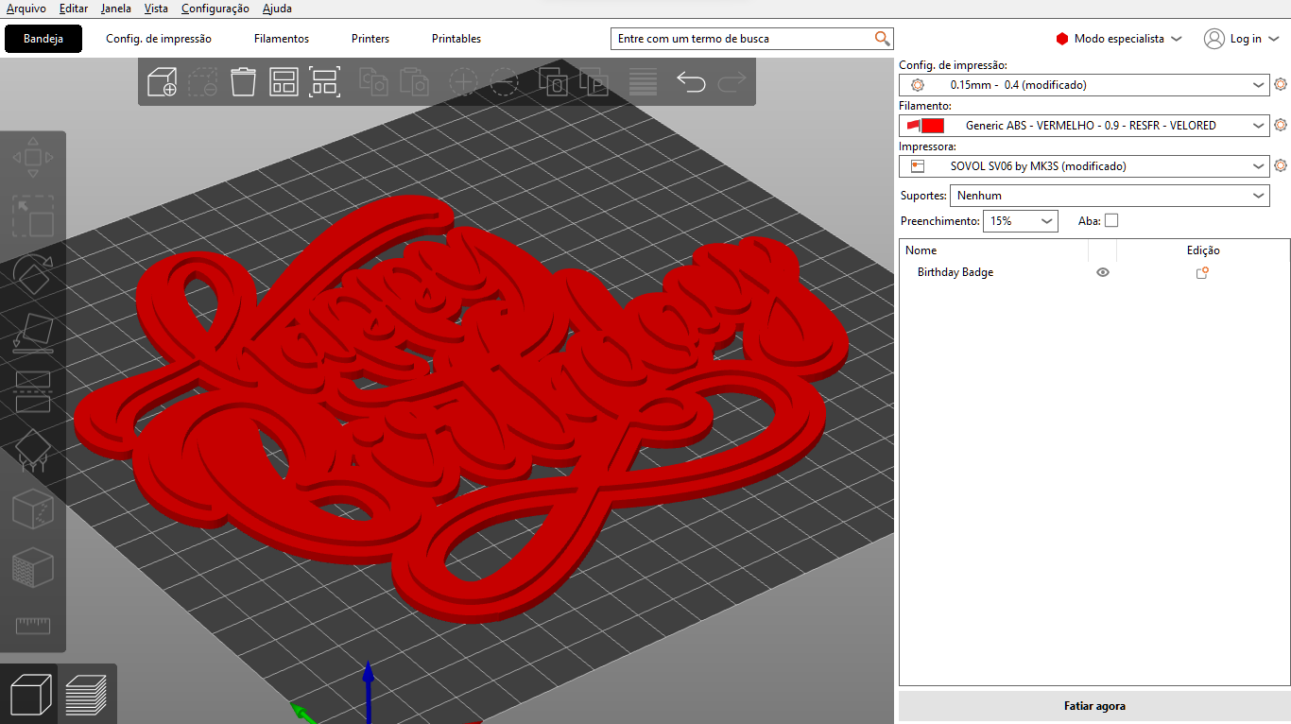Click the Paste icon in the top toolbar
The height and width of the screenshot is (724, 1291).
pos(414,81)
